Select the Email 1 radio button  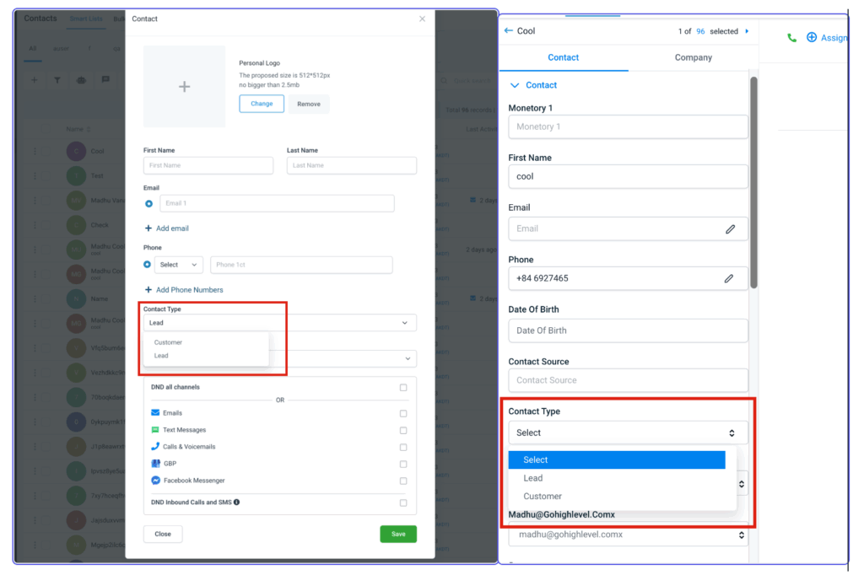coord(148,203)
